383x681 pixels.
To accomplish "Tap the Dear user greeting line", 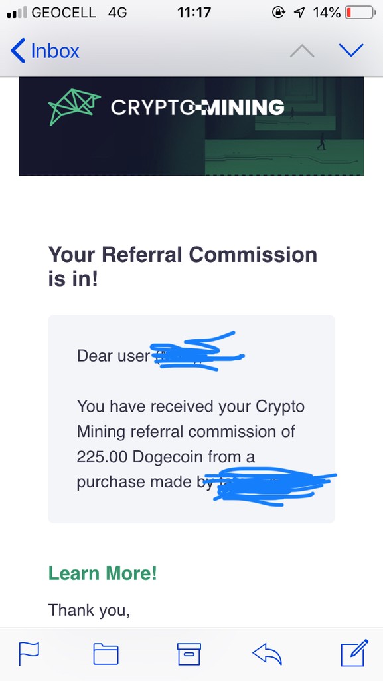I will pos(161,356).
